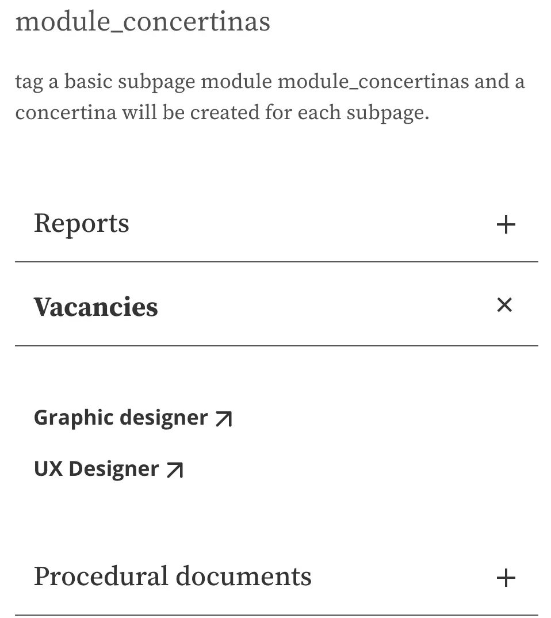The height and width of the screenshot is (618, 551).
Task: Click the divider line beneath Procedural documents
Action: pyautogui.click(x=276, y=615)
